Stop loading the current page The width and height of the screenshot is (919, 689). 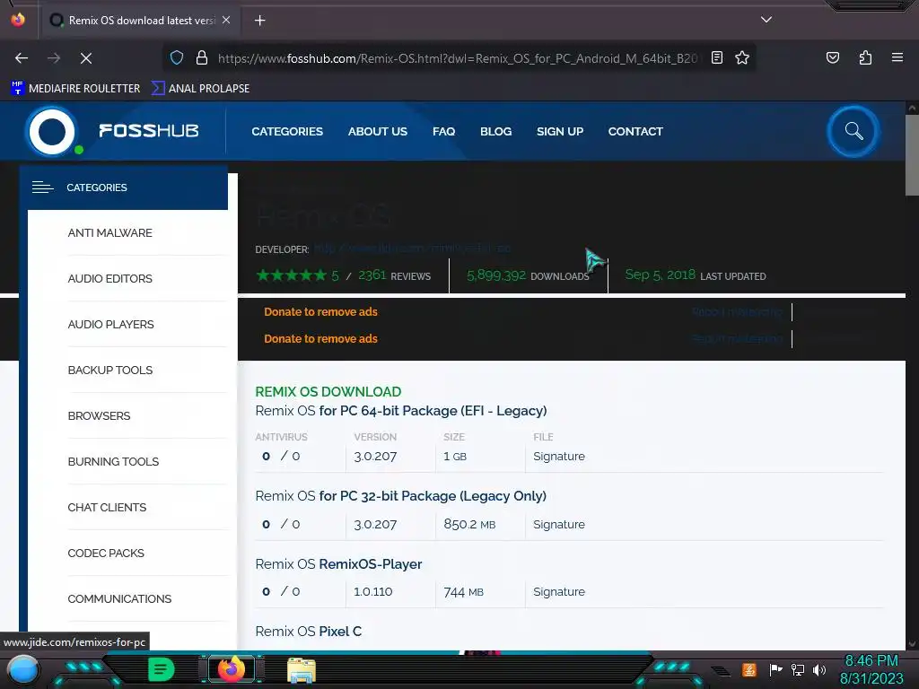[85, 58]
